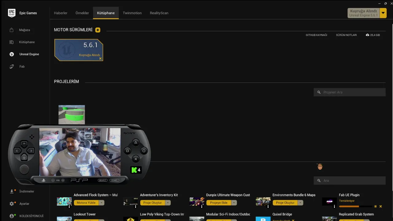Open the Twinmotion tab

tap(132, 13)
